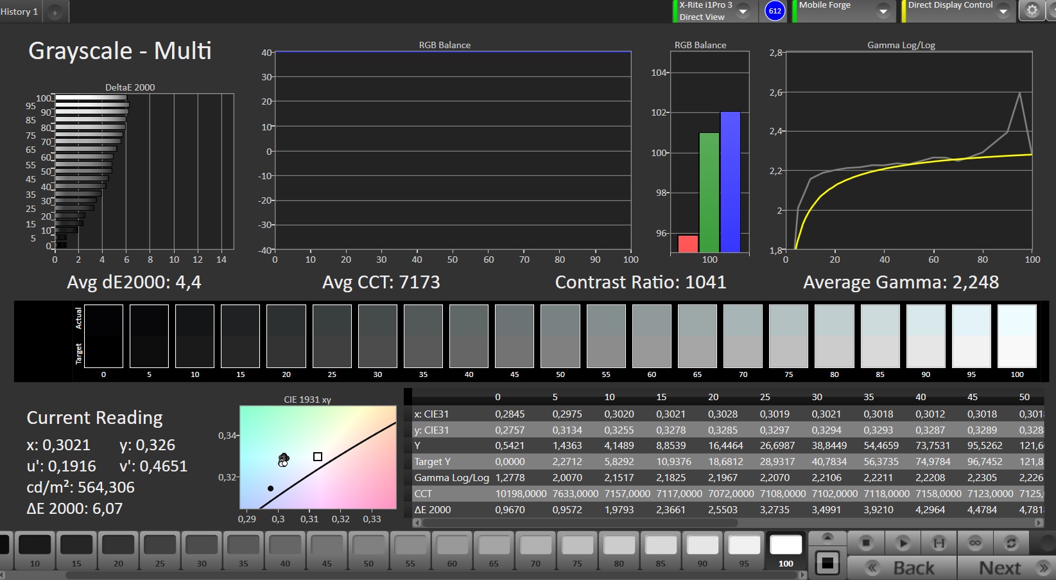Go Back to the previous step
The image size is (1056, 580).
(x=903, y=568)
